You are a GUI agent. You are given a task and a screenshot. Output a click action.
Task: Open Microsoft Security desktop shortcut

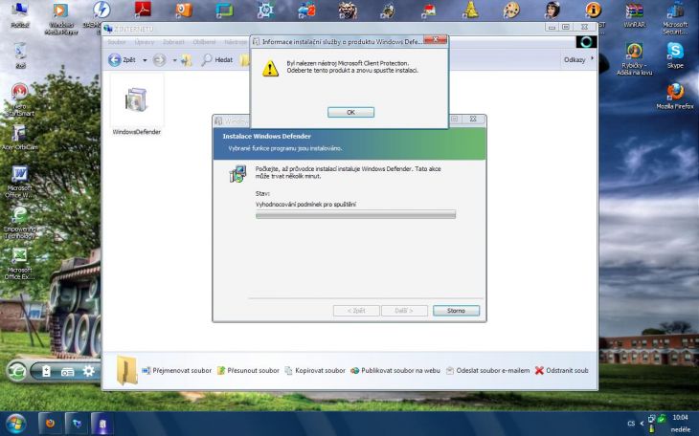pos(675,19)
